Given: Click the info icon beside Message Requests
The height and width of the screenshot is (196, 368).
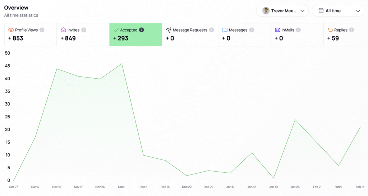Looking at the screenshot, I should (x=212, y=30).
